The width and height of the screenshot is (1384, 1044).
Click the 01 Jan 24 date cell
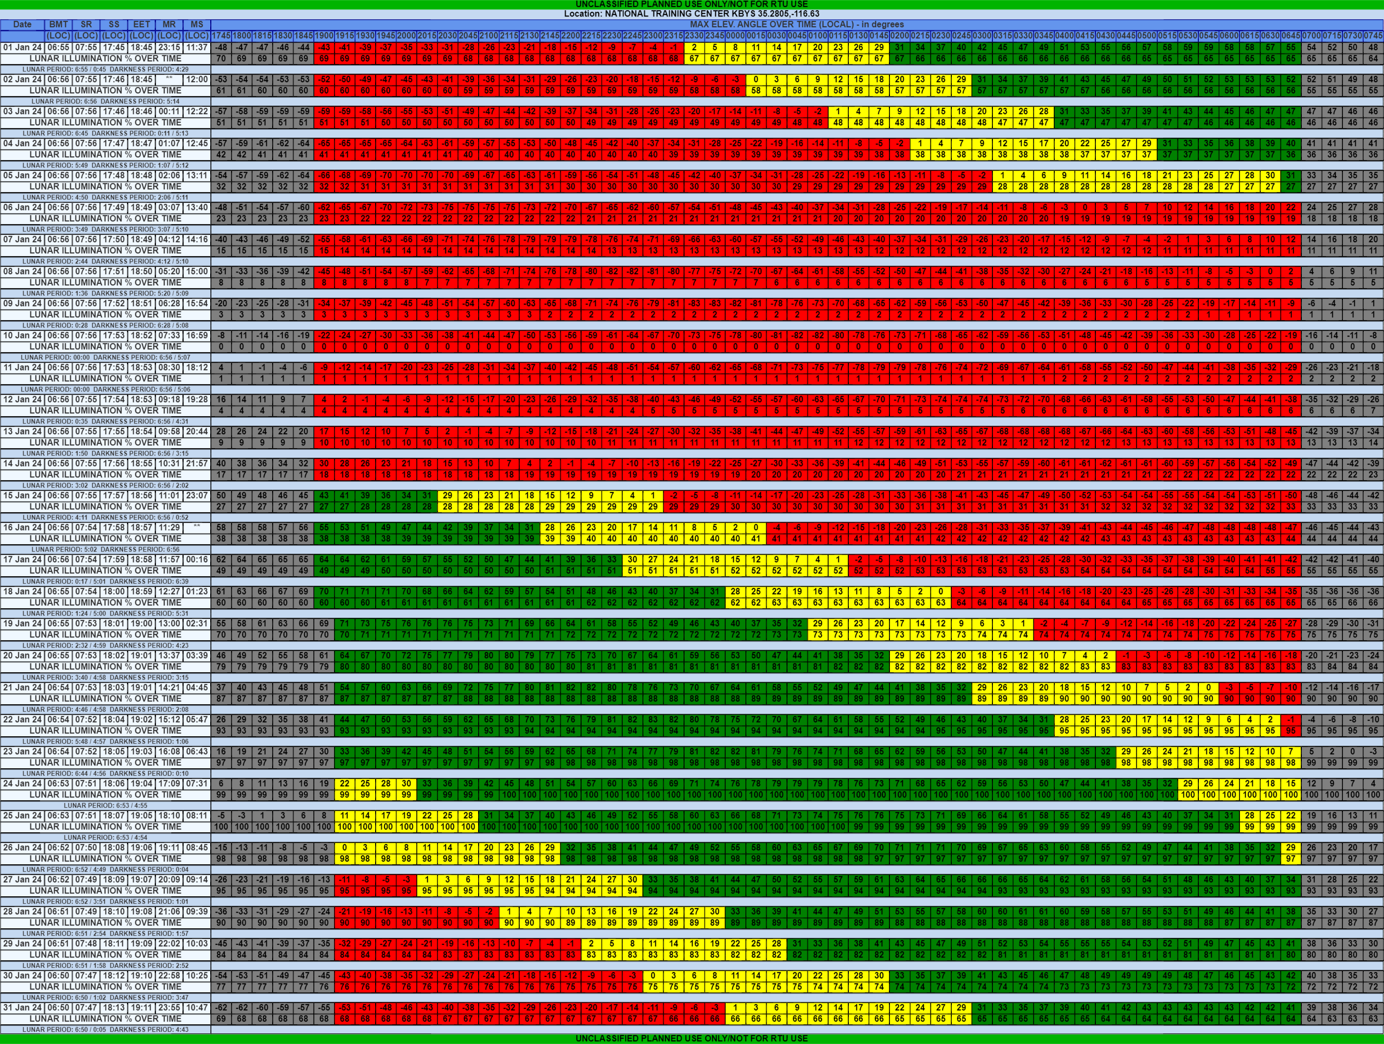[x=22, y=47]
